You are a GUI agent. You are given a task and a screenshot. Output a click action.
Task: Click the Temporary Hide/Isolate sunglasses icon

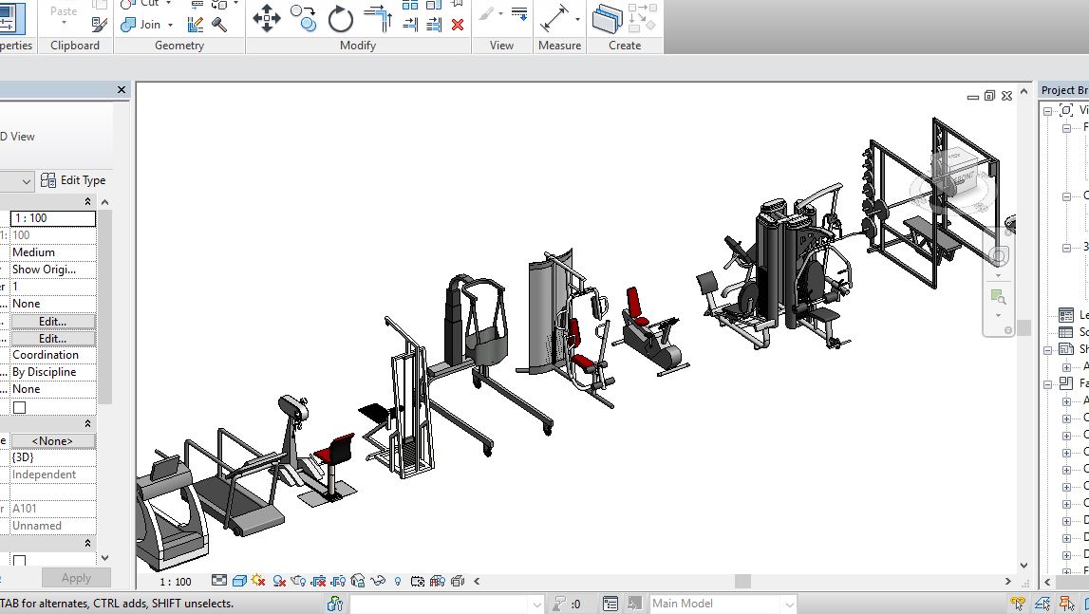[x=378, y=581]
